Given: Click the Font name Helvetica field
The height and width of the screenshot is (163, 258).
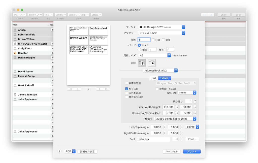Looking at the screenshot, I should coord(153,139).
